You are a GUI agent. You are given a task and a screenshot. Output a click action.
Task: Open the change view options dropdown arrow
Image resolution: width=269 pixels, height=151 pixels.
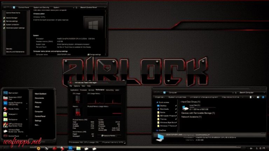(254, 97)
